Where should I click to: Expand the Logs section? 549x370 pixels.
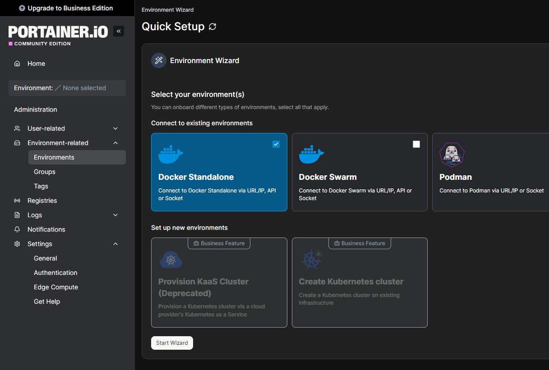(x=115, y=215)
